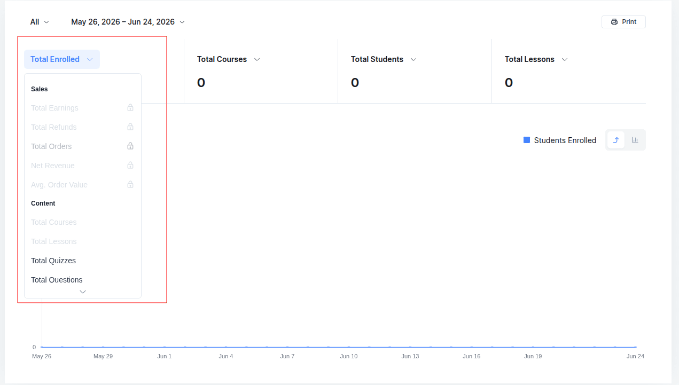Click the chevron at the metric list bottom
This screenshot has height=385, width=679.
pyautogui.click(x=83, y=292)
